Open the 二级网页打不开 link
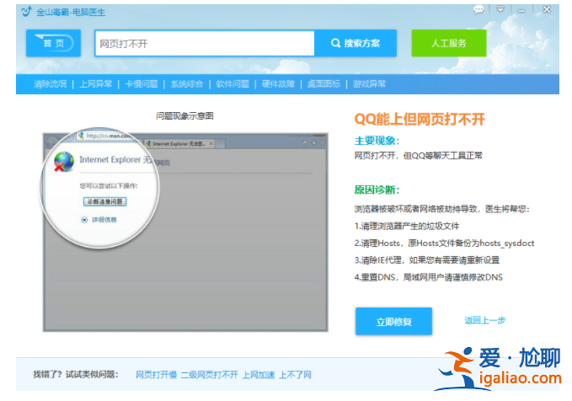572x401 pixels. [210, 375]
